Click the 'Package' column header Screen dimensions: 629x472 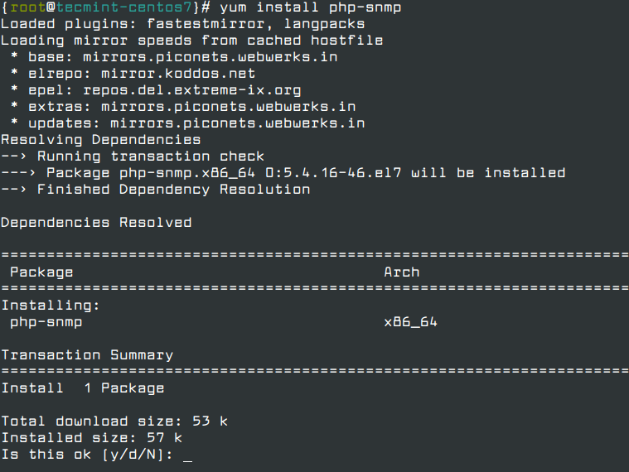41,272
